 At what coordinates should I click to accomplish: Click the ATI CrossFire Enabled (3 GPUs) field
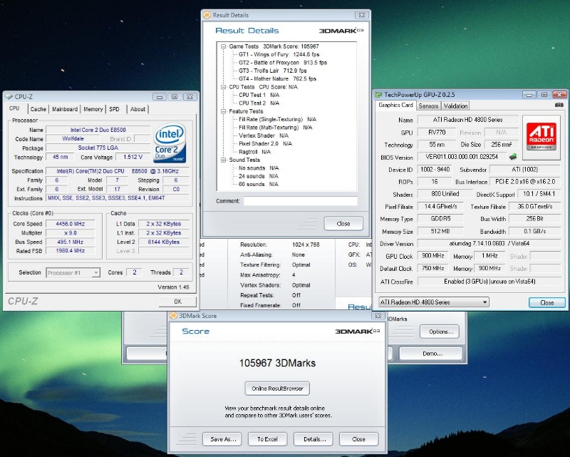489,282
